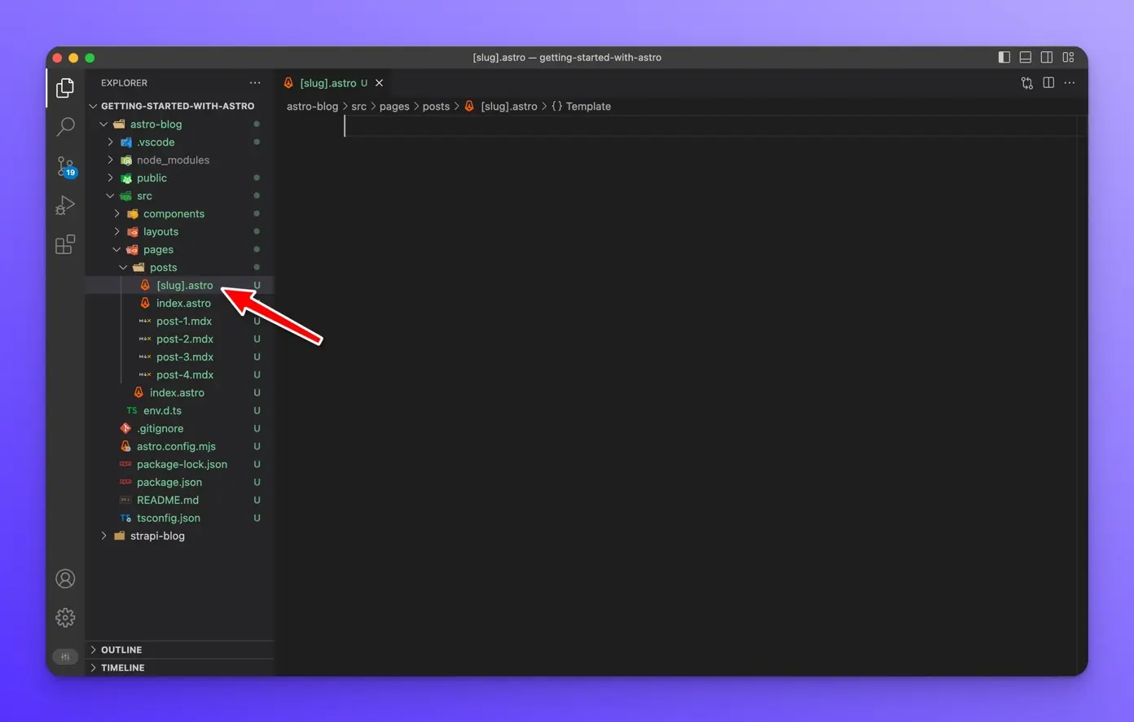
Task: Open the Manage gear settings icon
Action: (65, 618)
